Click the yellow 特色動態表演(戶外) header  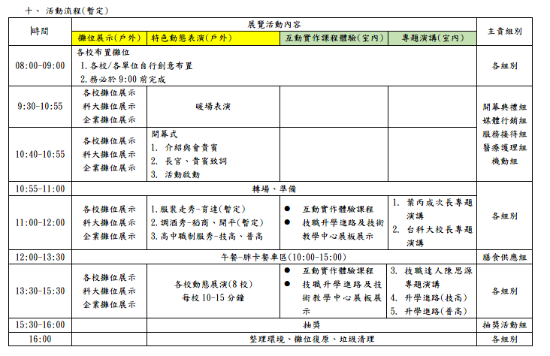click(192, 38)
